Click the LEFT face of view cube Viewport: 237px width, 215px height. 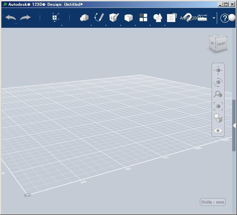pos(212,43)
